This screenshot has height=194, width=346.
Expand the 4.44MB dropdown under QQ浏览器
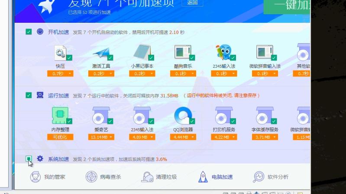click(183, 137)
